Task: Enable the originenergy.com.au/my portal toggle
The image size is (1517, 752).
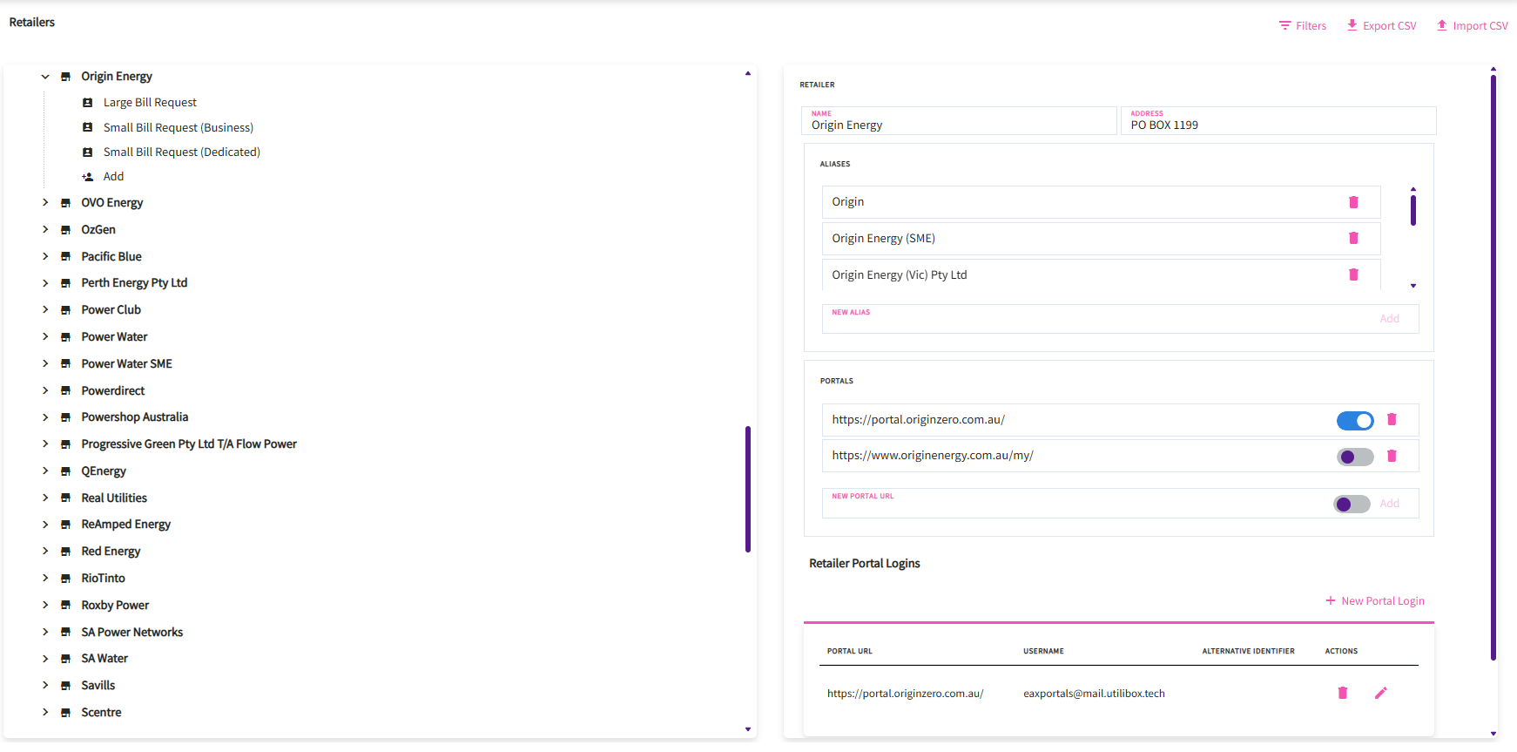Action: coord(1355,457)
